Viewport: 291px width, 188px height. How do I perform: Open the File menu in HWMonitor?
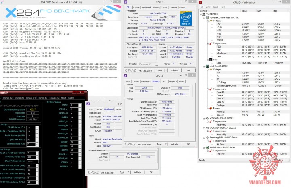click(x=202, y=7)
